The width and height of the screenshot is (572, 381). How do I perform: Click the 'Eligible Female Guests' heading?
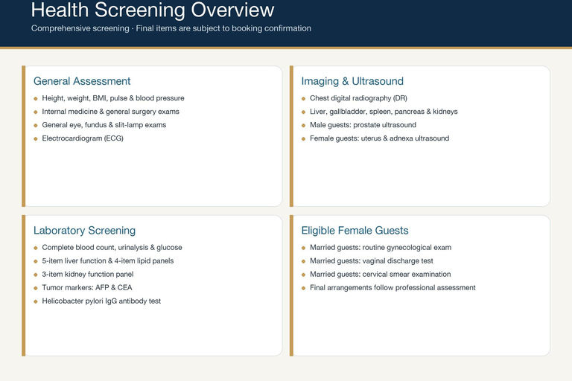[355, 231]
